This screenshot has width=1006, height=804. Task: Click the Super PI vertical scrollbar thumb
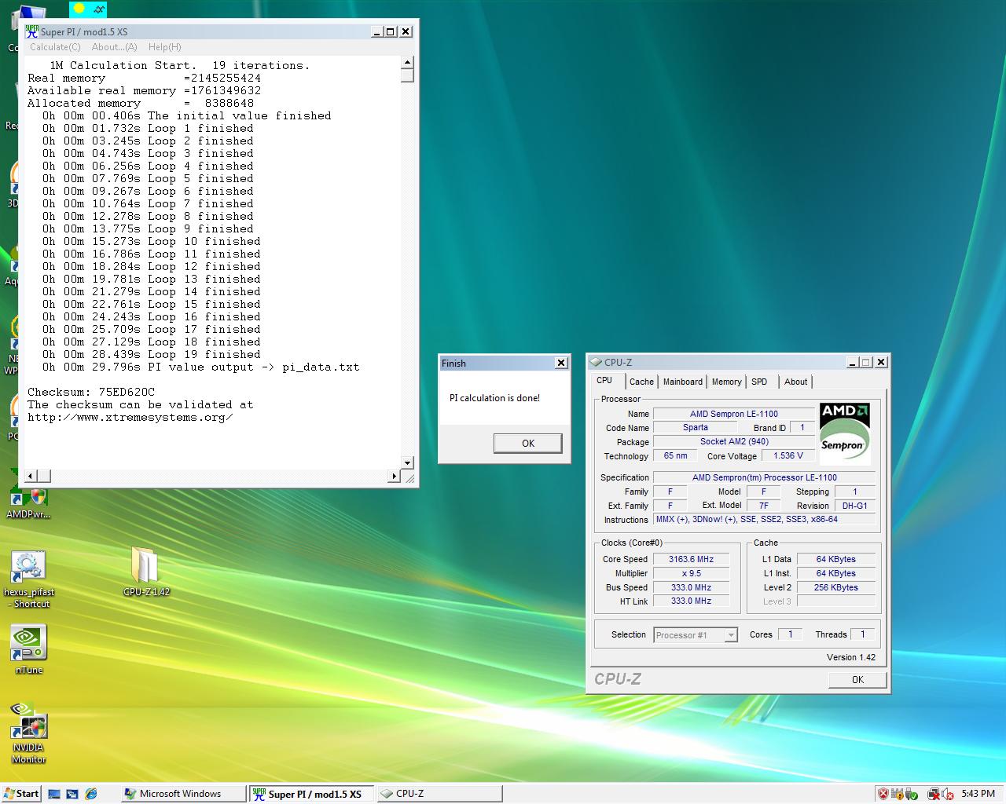point(407,75)
